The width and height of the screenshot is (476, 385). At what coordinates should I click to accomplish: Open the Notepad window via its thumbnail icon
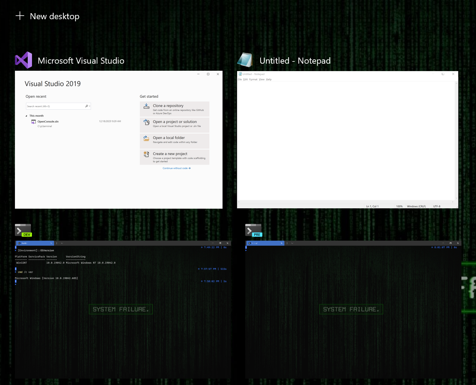click(x=245, y=60)
